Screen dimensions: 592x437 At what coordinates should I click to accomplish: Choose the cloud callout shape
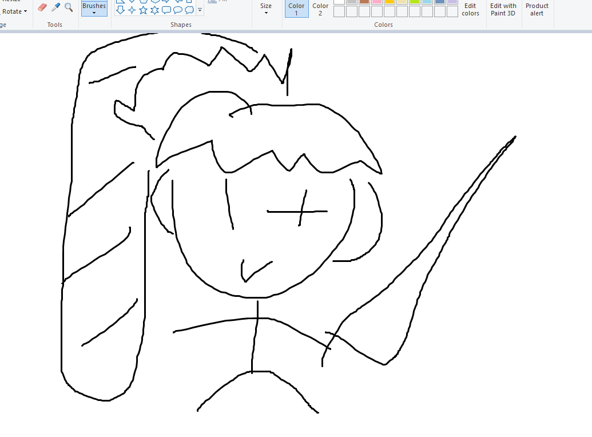(x=189, y=10)
